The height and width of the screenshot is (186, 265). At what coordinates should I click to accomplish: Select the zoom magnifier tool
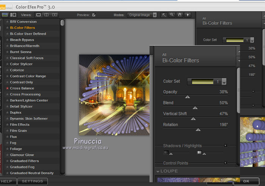pyautogui.click(x=172, y=15)
